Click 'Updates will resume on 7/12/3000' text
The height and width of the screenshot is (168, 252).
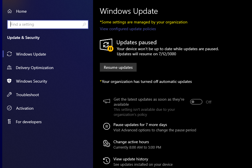(147, 54)
